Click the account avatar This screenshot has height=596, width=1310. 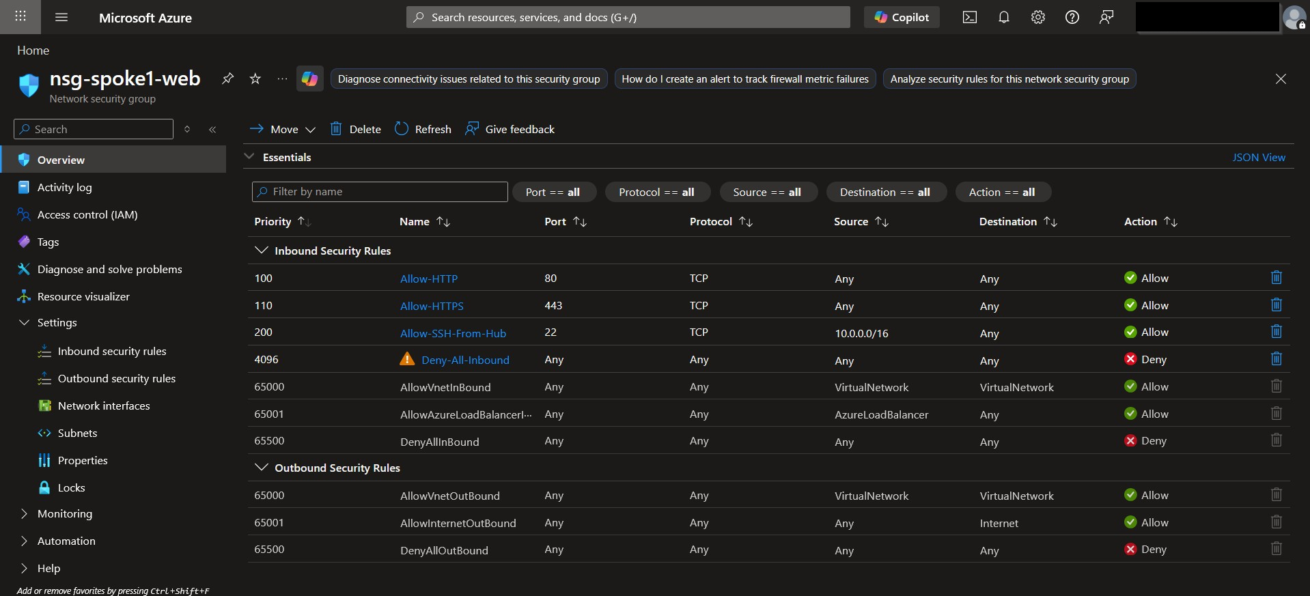tap(1294, 17)
